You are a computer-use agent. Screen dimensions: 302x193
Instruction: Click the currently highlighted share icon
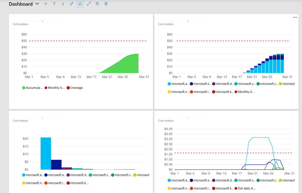pyautogui.click(x=80, y=4)
